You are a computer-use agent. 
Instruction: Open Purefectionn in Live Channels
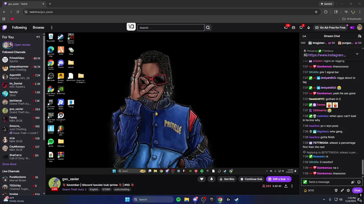(x=22, y=179)
